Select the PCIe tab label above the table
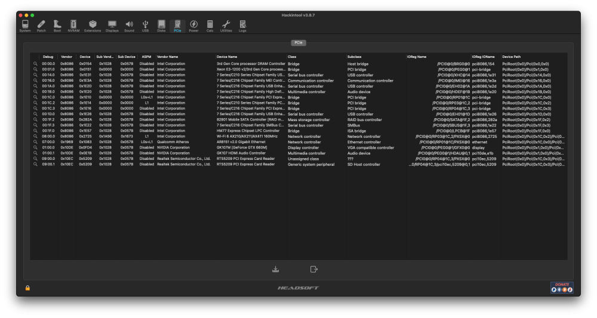 pyautogui.click(x=298, y=42)
